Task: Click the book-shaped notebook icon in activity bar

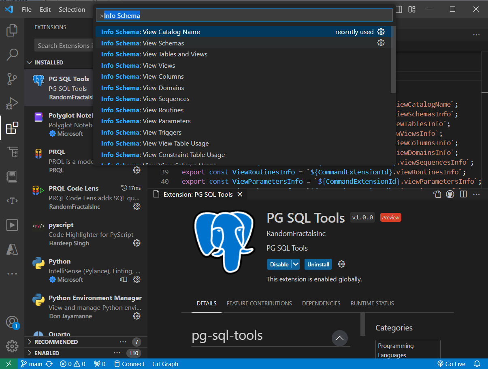Action: tap(12, 176)
